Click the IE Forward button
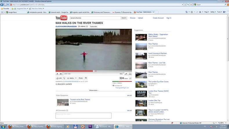This screenshot has width=229, height=129. click(x=5, y=5)
